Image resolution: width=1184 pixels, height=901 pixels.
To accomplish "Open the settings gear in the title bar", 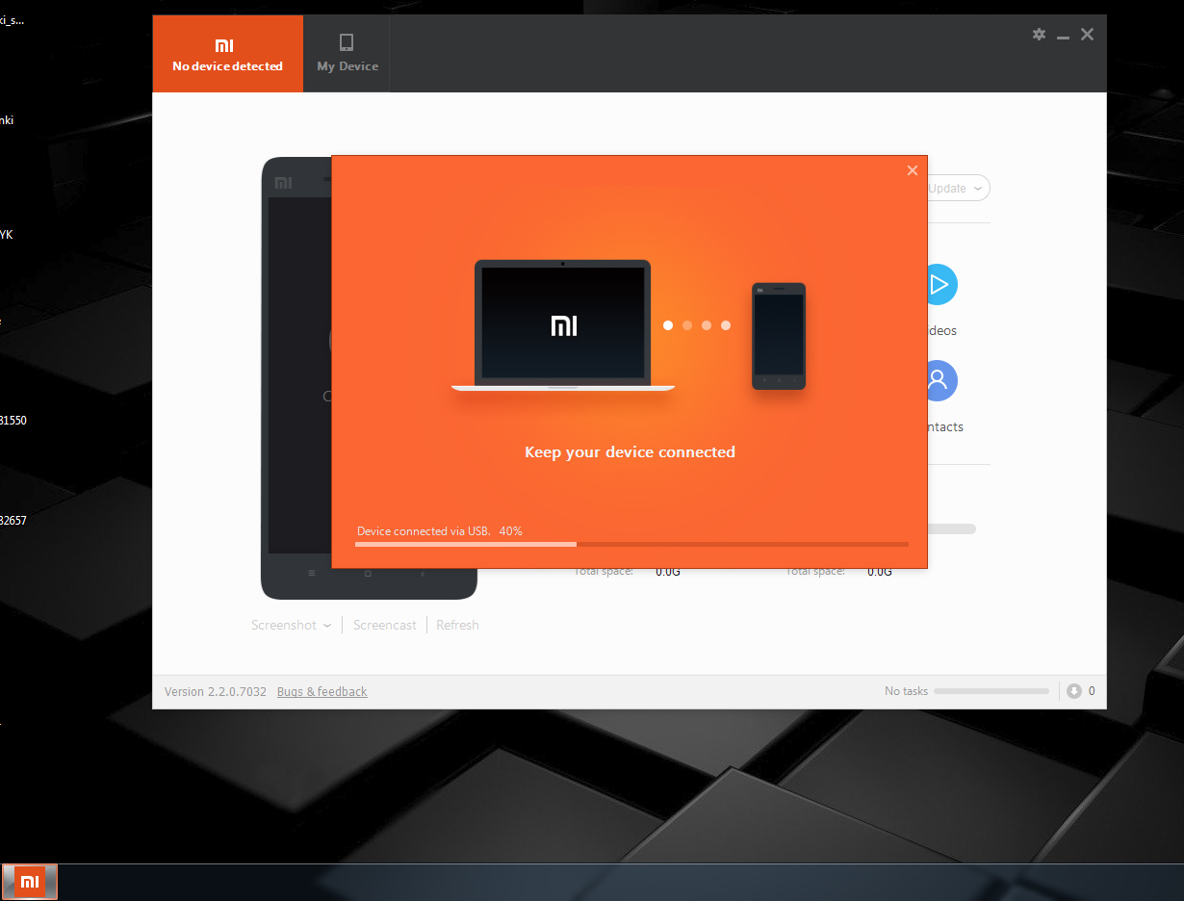I will pos(1039,35).
